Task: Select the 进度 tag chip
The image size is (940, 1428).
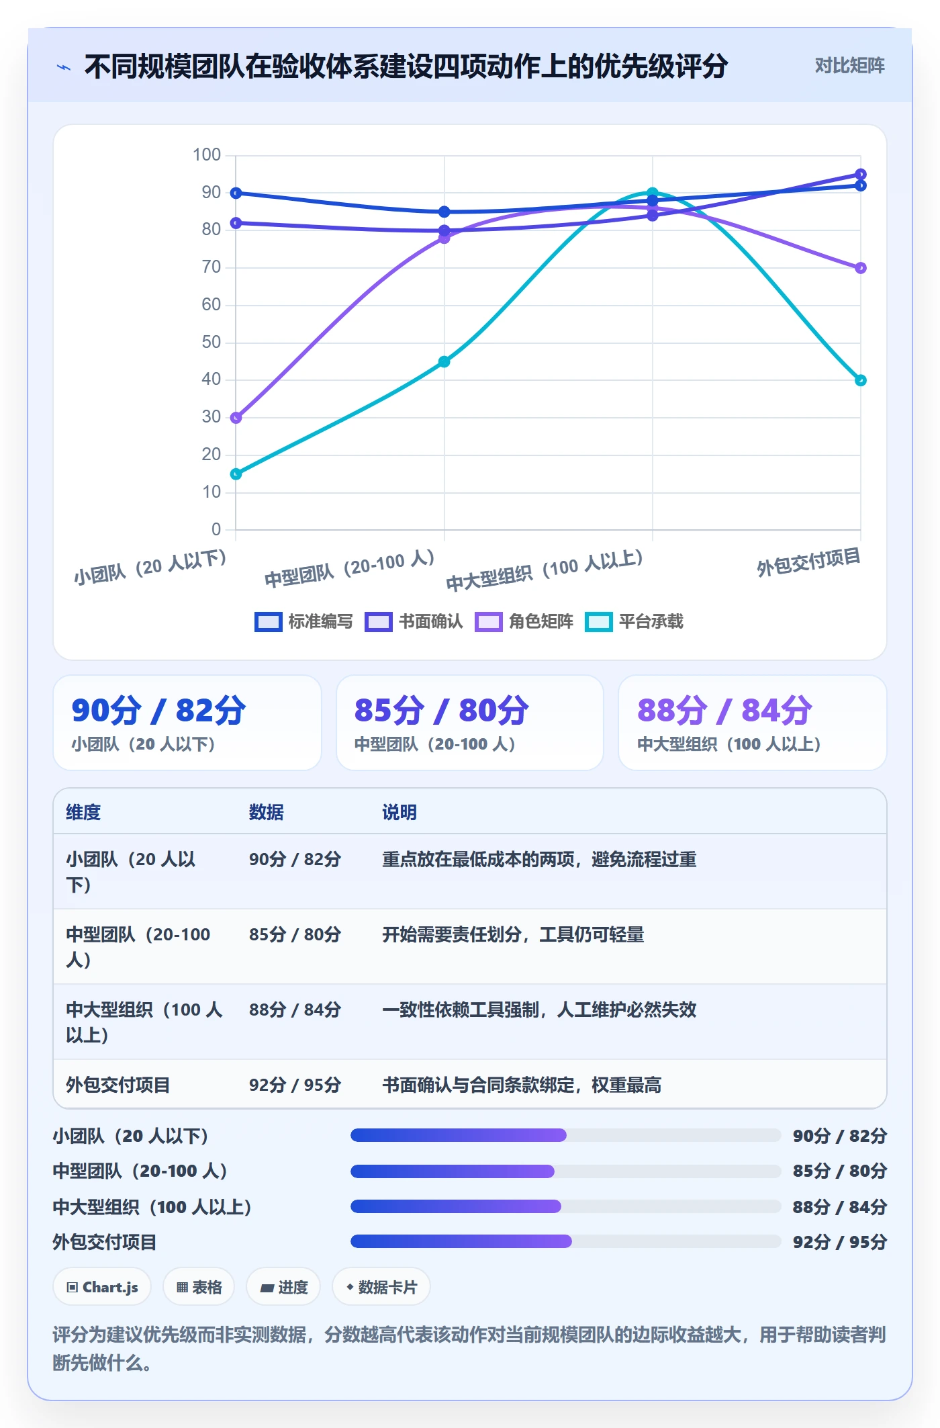Action: [283, 1287]
